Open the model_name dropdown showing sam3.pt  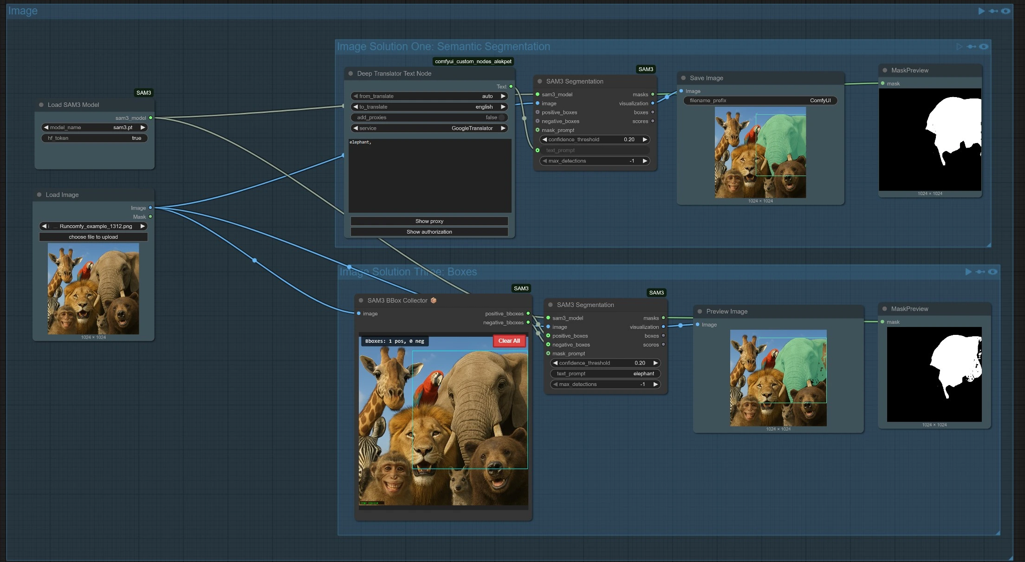click(x=95, y=127)
